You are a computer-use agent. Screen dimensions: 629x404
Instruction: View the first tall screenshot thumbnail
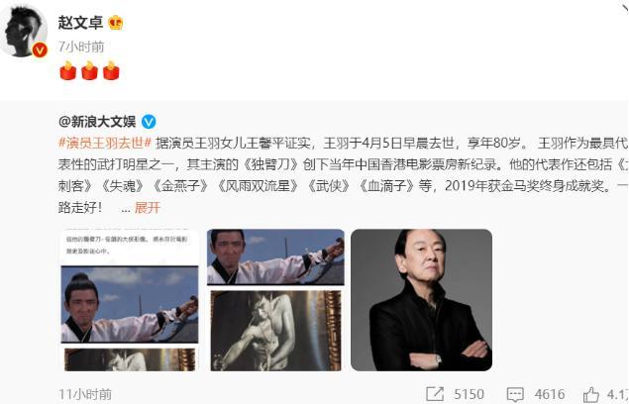coord(129,300)
